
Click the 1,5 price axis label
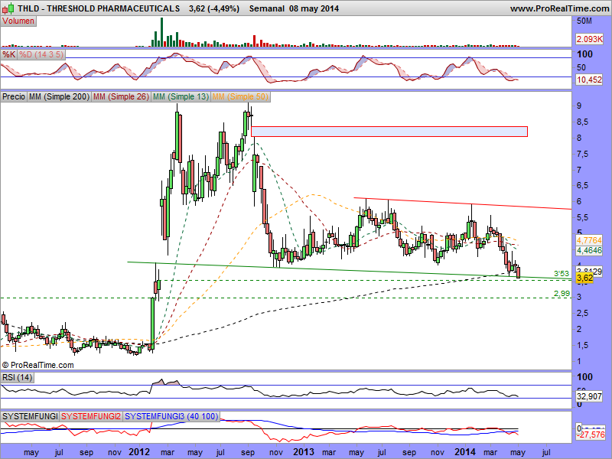point(583,345)
